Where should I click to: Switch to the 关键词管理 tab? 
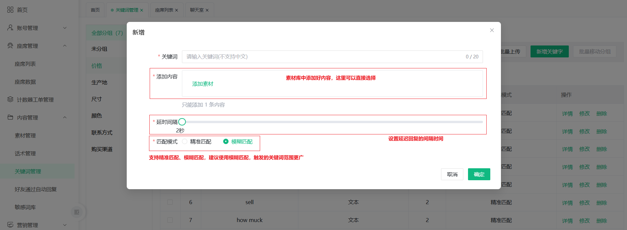pos(127,10)
